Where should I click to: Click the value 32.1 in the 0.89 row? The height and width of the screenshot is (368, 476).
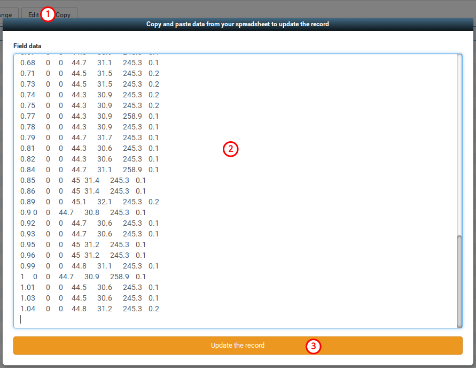tap(104, 202)
